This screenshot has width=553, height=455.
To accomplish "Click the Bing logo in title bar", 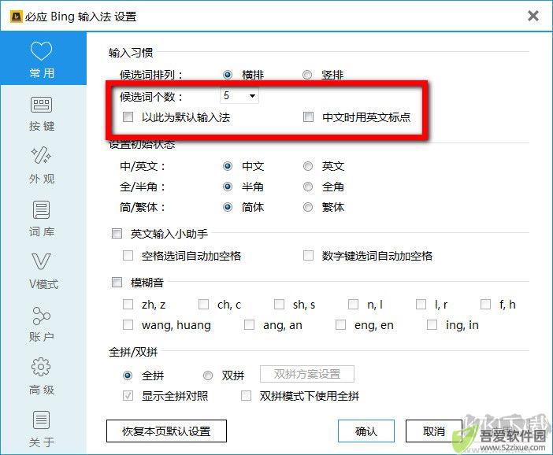I will [x=17, y=17].
